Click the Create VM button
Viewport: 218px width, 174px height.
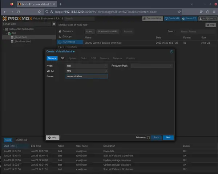(172, 19)
